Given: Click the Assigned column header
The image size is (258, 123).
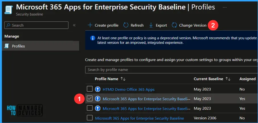Looking at the screenshot, I should 247,79.
